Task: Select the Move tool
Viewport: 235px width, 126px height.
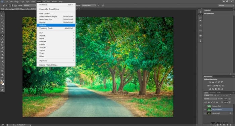Action: click(x=2, y=16)
